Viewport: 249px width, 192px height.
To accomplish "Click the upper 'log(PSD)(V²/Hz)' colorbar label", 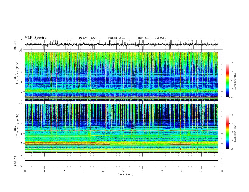I will click(x=235, y=82).
